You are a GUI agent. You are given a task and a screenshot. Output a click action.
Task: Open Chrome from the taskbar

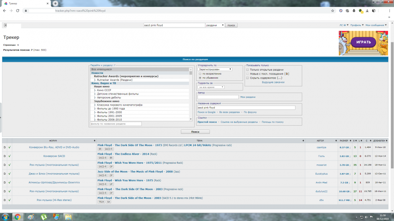[x=17, y=217]
